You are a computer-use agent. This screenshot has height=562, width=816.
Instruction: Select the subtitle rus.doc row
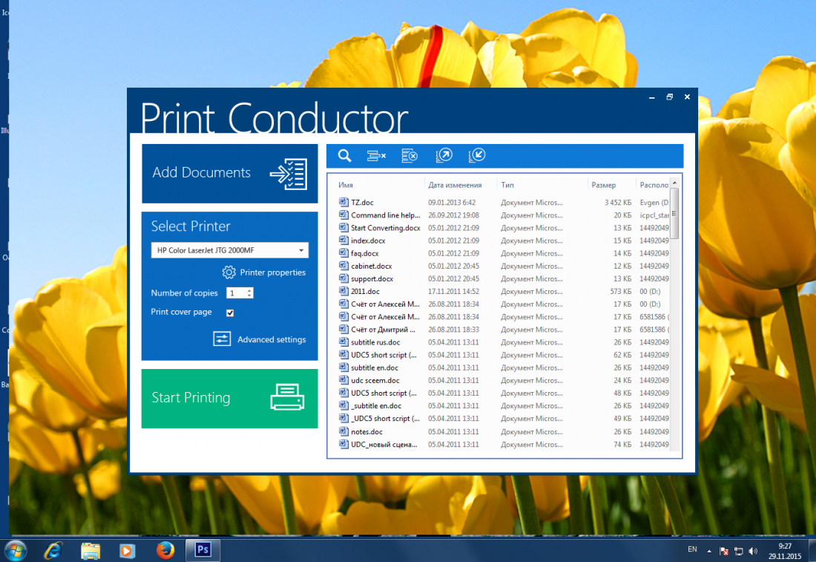tap(503, 342)
